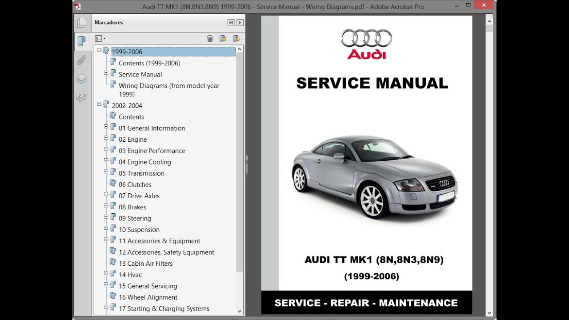Expand the 15 General Servicing bookmark
This screenshot has width=569, height=320.
106,284
